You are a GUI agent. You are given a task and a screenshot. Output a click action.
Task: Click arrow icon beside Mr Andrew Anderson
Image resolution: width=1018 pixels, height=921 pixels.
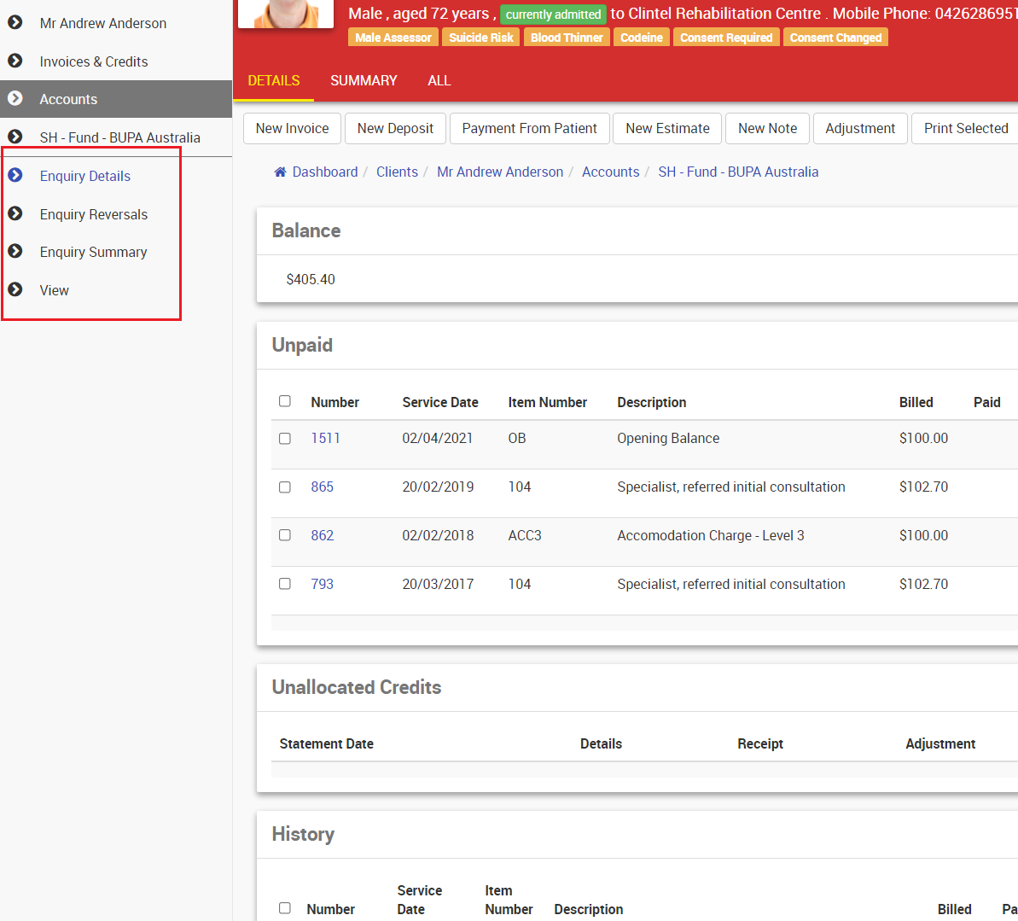[x=15, y=23]
